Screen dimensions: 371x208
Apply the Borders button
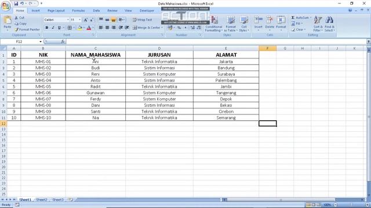pyautogui.click(x=70, y=28)
